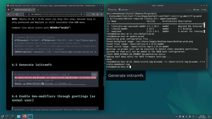Click the libxcb1:amd64 package row

tap(149, 29)
